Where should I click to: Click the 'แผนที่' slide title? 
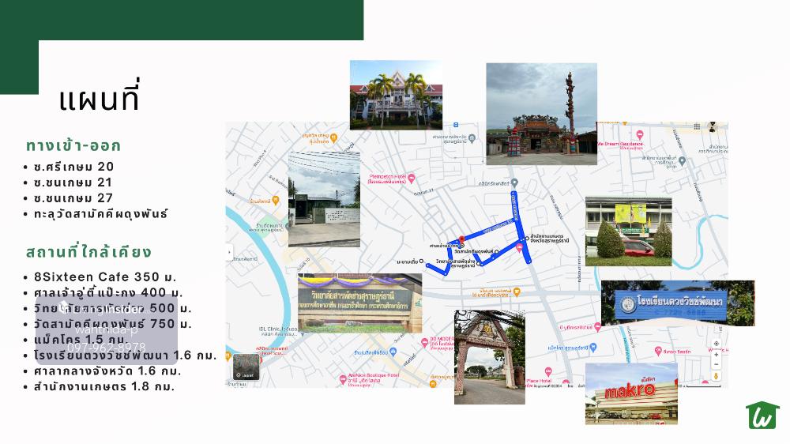99,99
